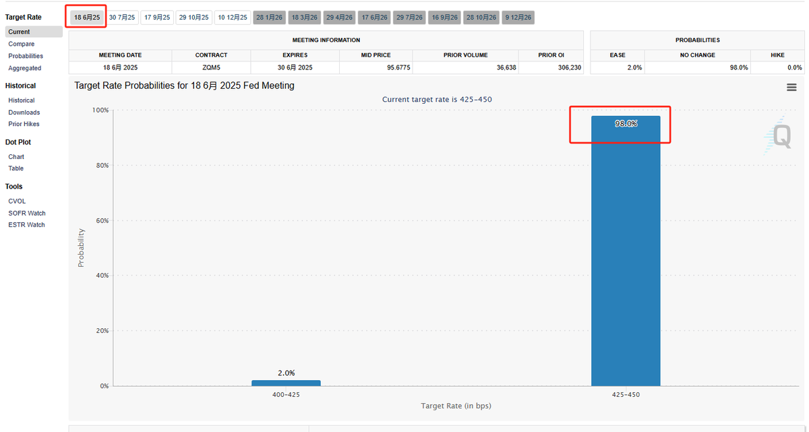Viewport: 809px width, 432px height.
Task: Select the 28 10月26 meeting tab
Action: [x=482, y=18]
